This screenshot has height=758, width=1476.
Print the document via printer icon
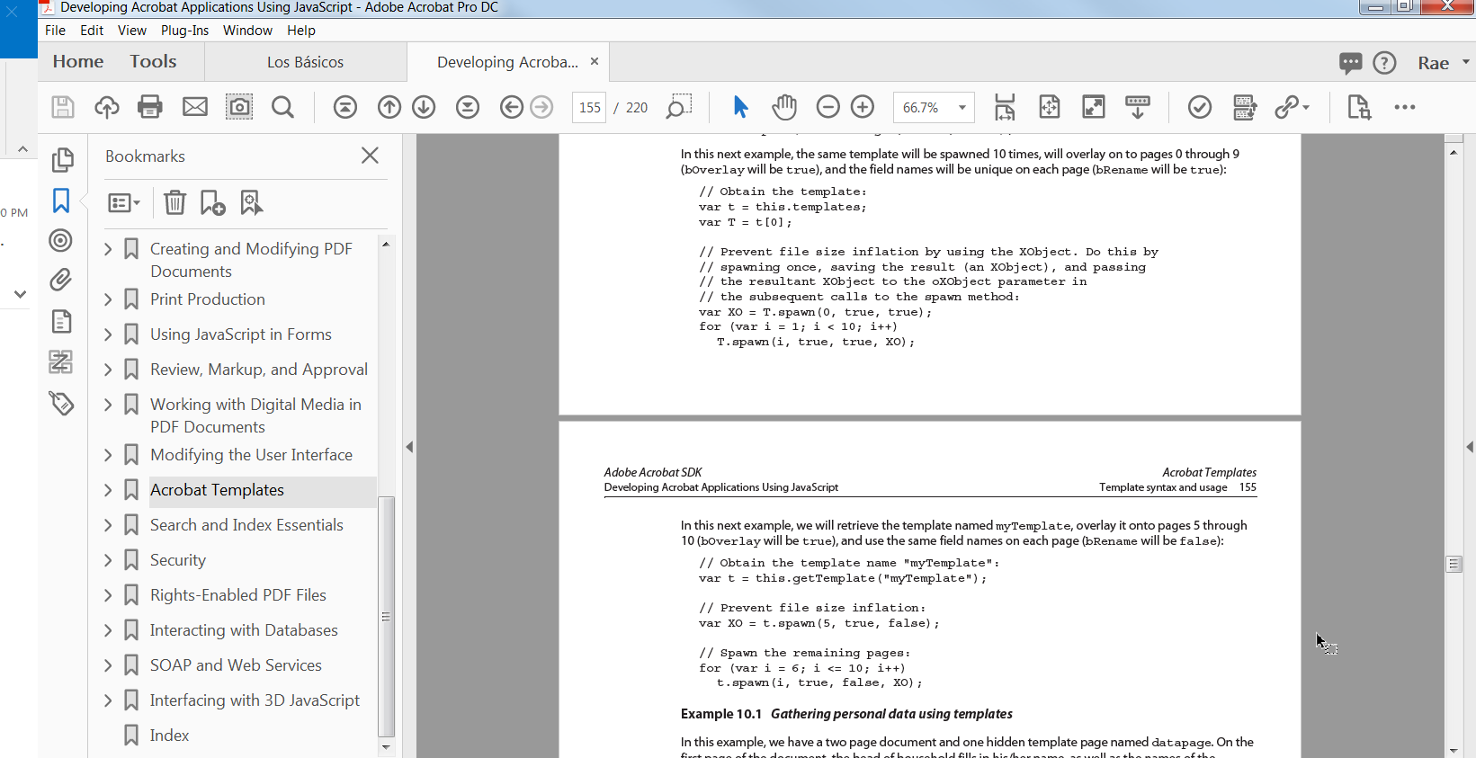coord(150,107)
